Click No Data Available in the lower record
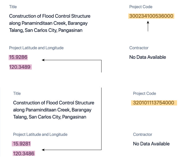The width and height of the screenshot is (182, 161). tap(151, 144)
